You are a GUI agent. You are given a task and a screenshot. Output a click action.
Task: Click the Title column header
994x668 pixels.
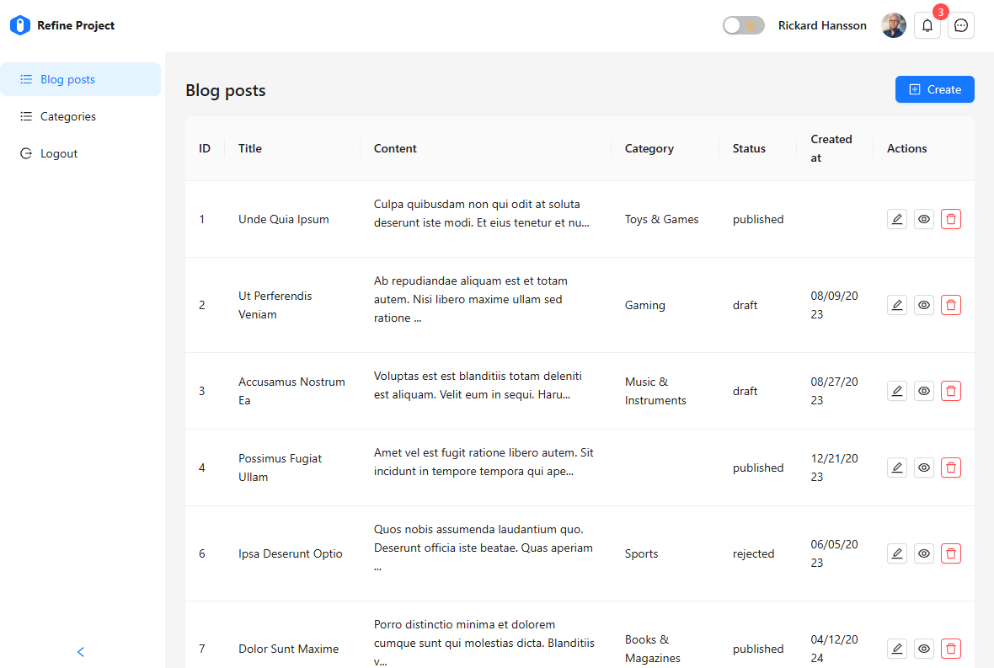[250, 148]
